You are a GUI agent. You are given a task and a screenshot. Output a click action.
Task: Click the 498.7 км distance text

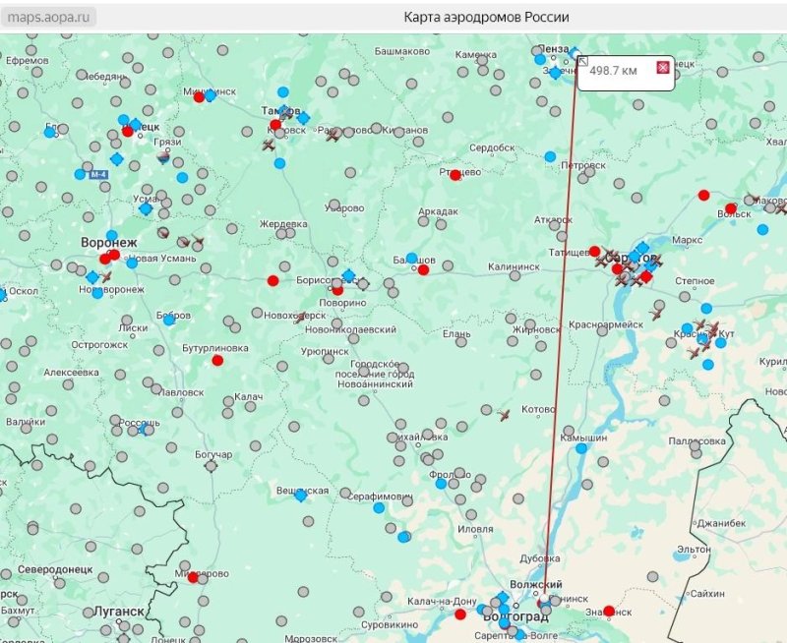click(613, 71)
